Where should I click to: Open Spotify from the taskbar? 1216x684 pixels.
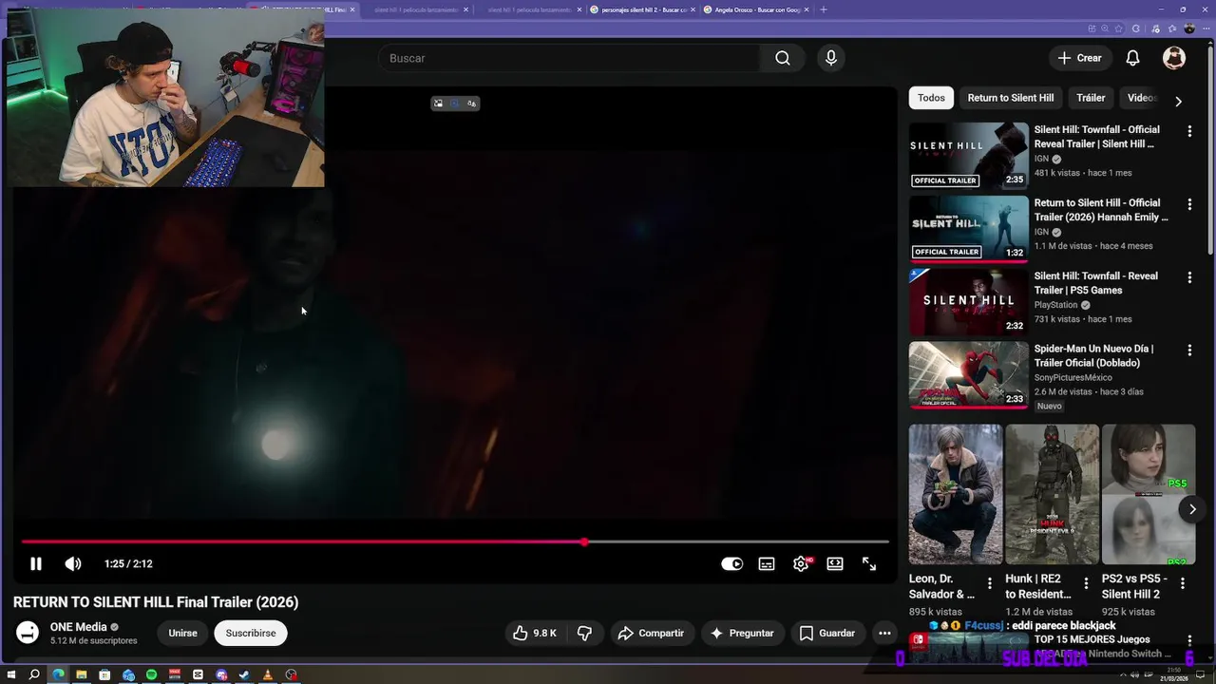point(151,674)
